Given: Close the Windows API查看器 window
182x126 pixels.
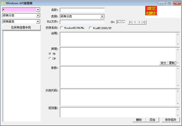Looking at the screenshot, I should [x=177, y=3].
